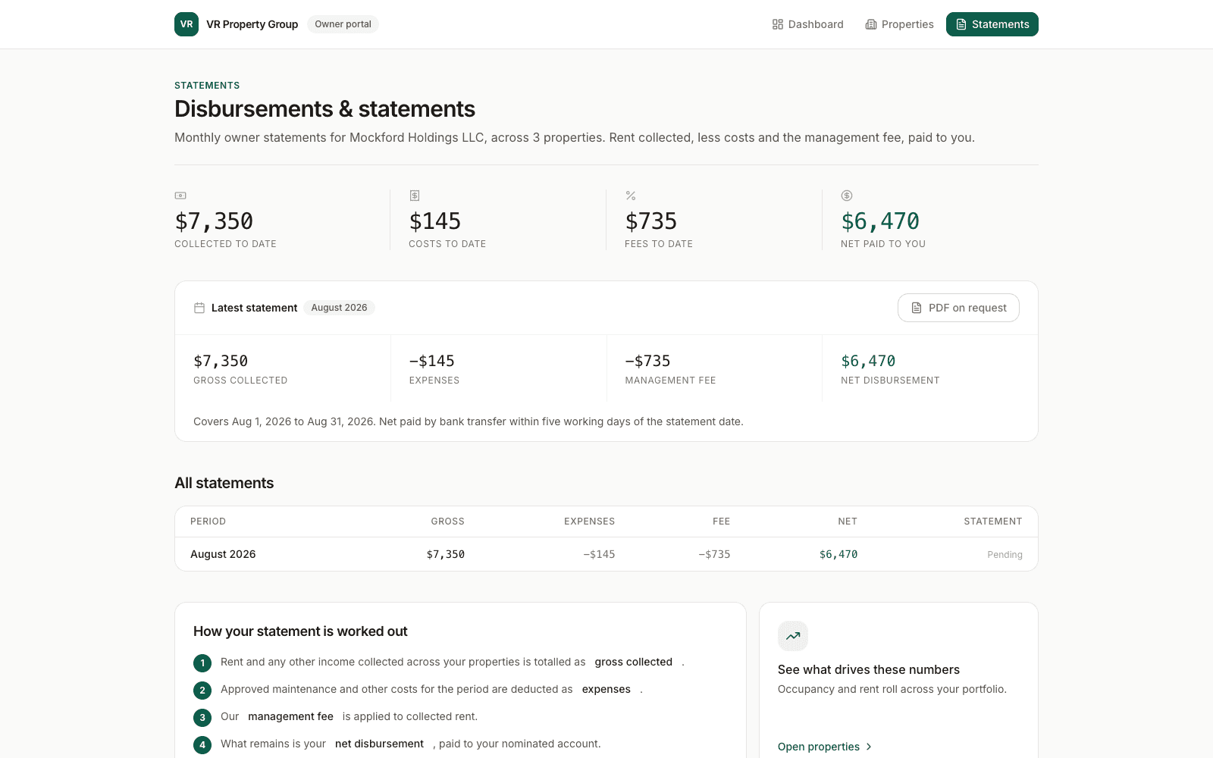
Task: Click step 4 number badge
Action: click(x=202, y=744)
